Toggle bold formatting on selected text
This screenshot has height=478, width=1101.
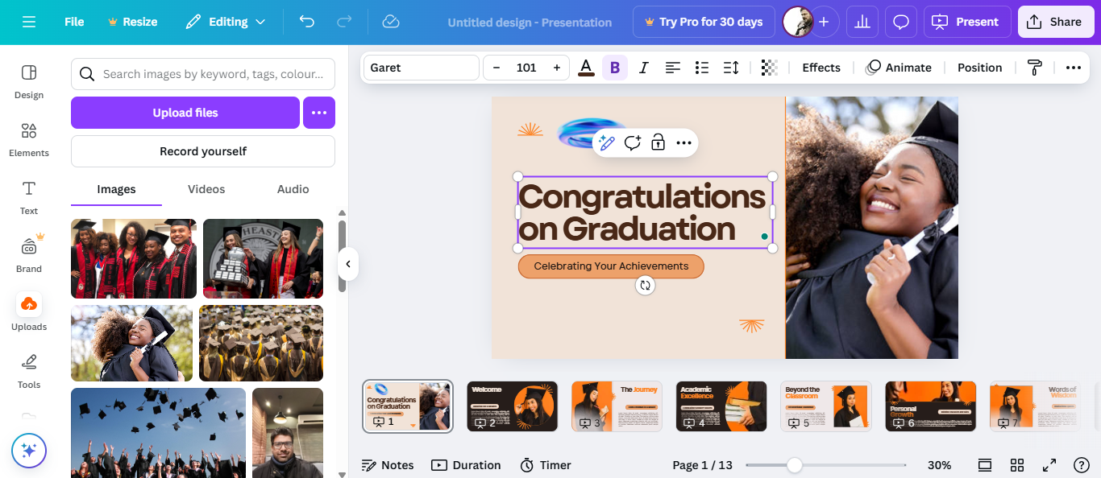pos(614,68)
